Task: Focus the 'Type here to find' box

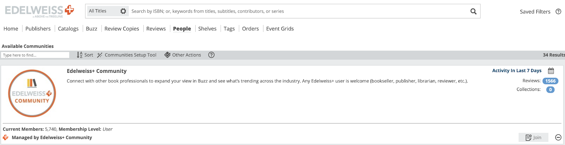Action: [x=35, y=55]
